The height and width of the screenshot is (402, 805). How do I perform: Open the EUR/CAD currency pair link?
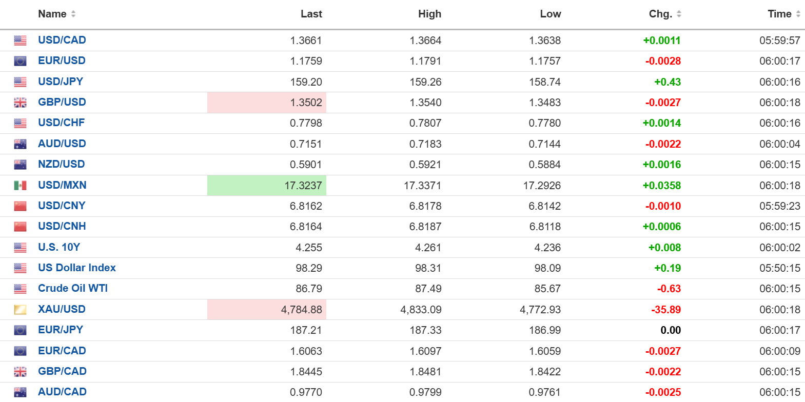62,351
